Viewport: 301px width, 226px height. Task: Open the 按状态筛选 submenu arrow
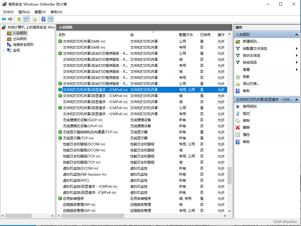point(297,55)
